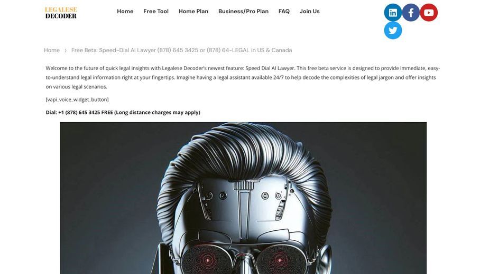Open the FAQ navigation link
489x274 pixels.
284,11
